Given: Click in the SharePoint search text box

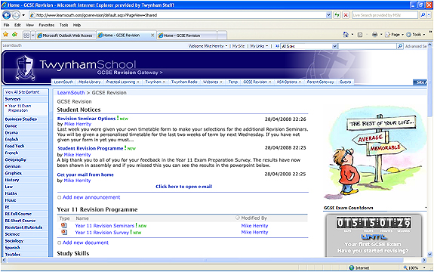Looking at the screenshot, I should [368, 46].
